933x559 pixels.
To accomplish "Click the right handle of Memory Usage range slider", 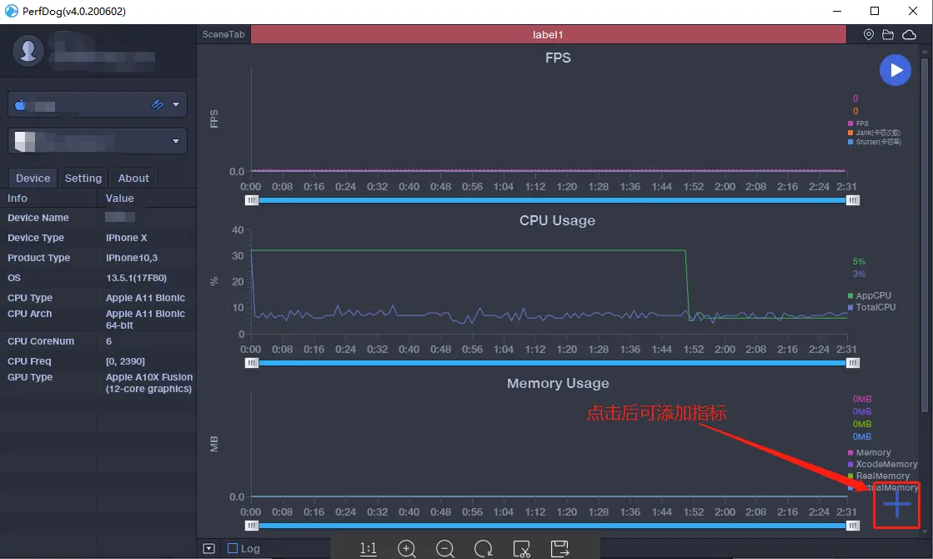I will [x=853, y=526].
